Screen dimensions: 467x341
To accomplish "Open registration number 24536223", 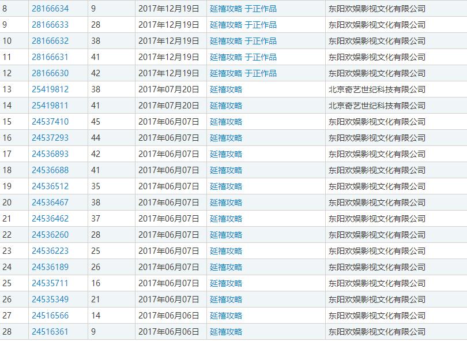I will pyautogui.click(x=50, y=251).
